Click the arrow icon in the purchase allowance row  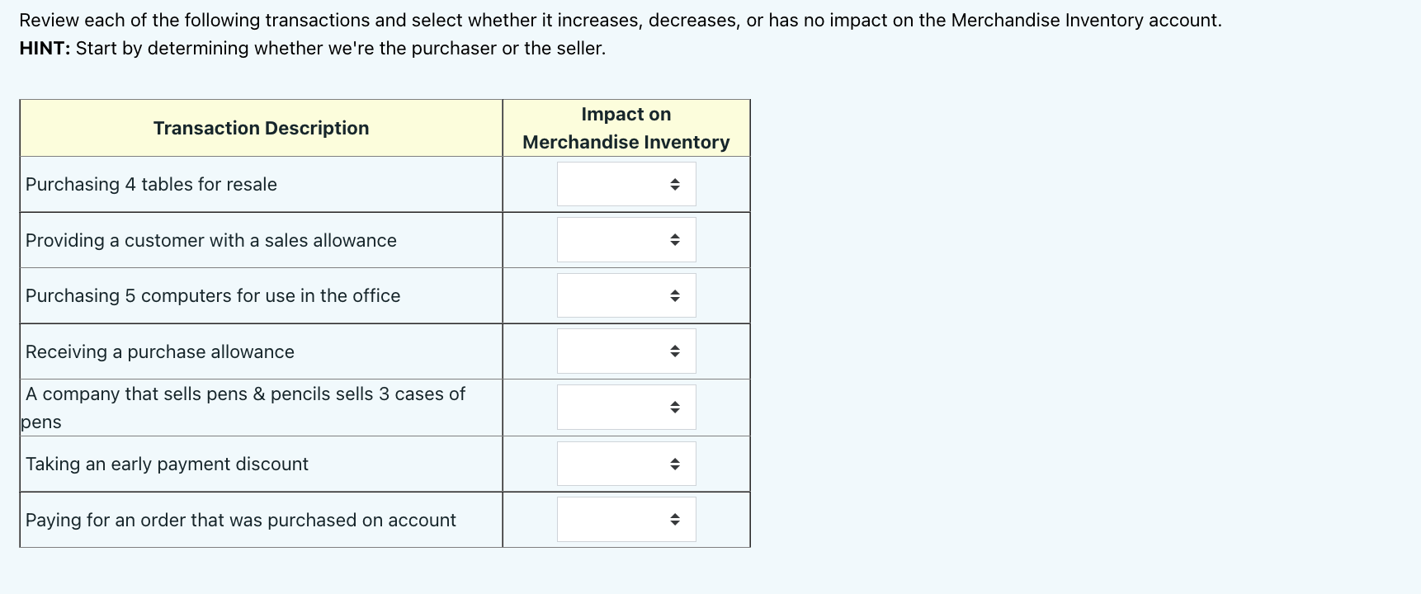click(x=676, y=351)
